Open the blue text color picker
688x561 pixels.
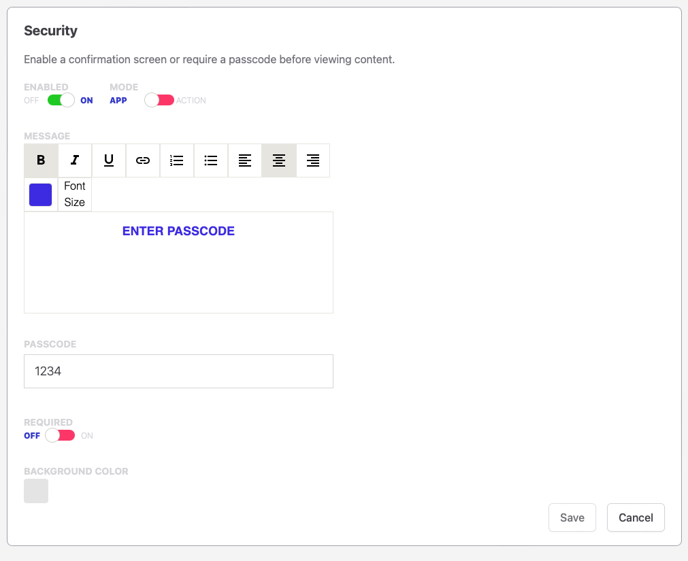tap(41, 194)
